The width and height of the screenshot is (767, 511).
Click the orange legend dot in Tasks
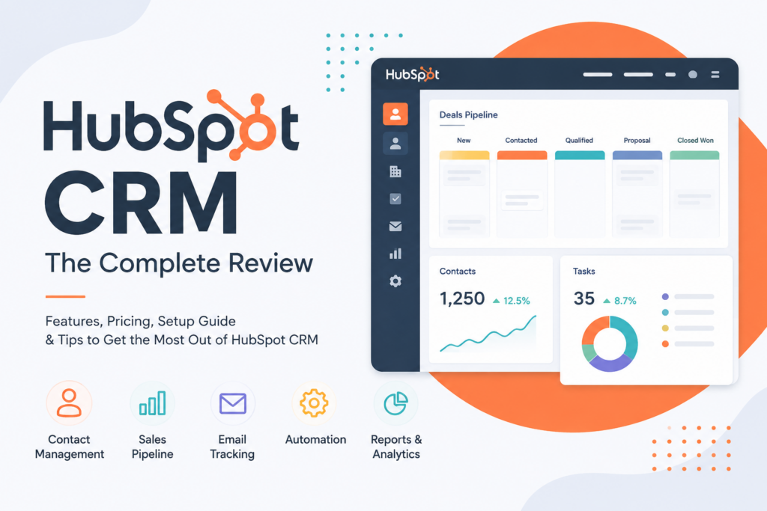[665, 344]
